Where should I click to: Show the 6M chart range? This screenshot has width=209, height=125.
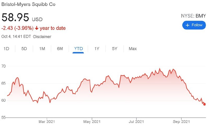60,49
